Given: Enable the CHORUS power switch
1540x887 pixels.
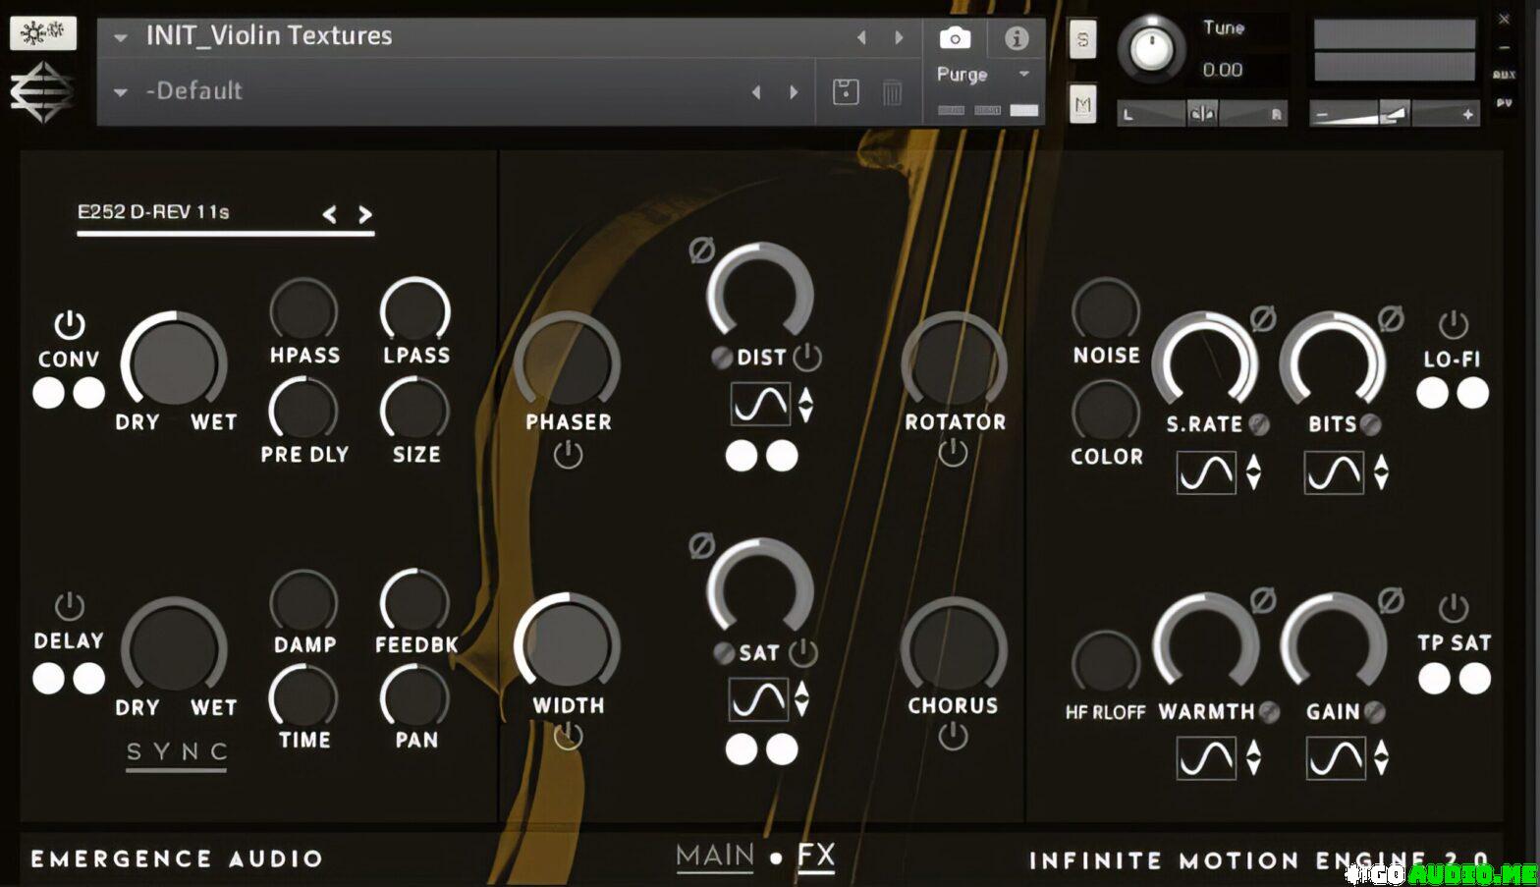Looking at the screenshot, I should tap(953, 736).
